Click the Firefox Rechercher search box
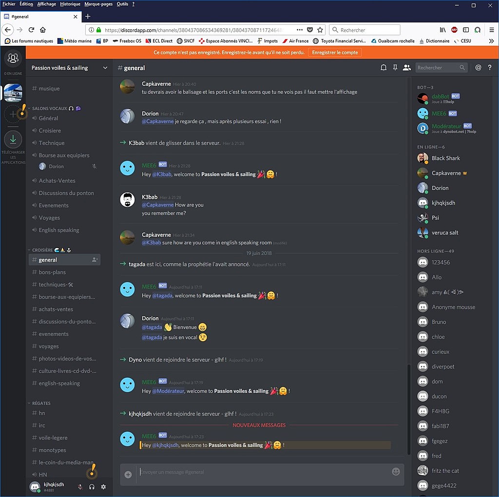 (365, 30)
